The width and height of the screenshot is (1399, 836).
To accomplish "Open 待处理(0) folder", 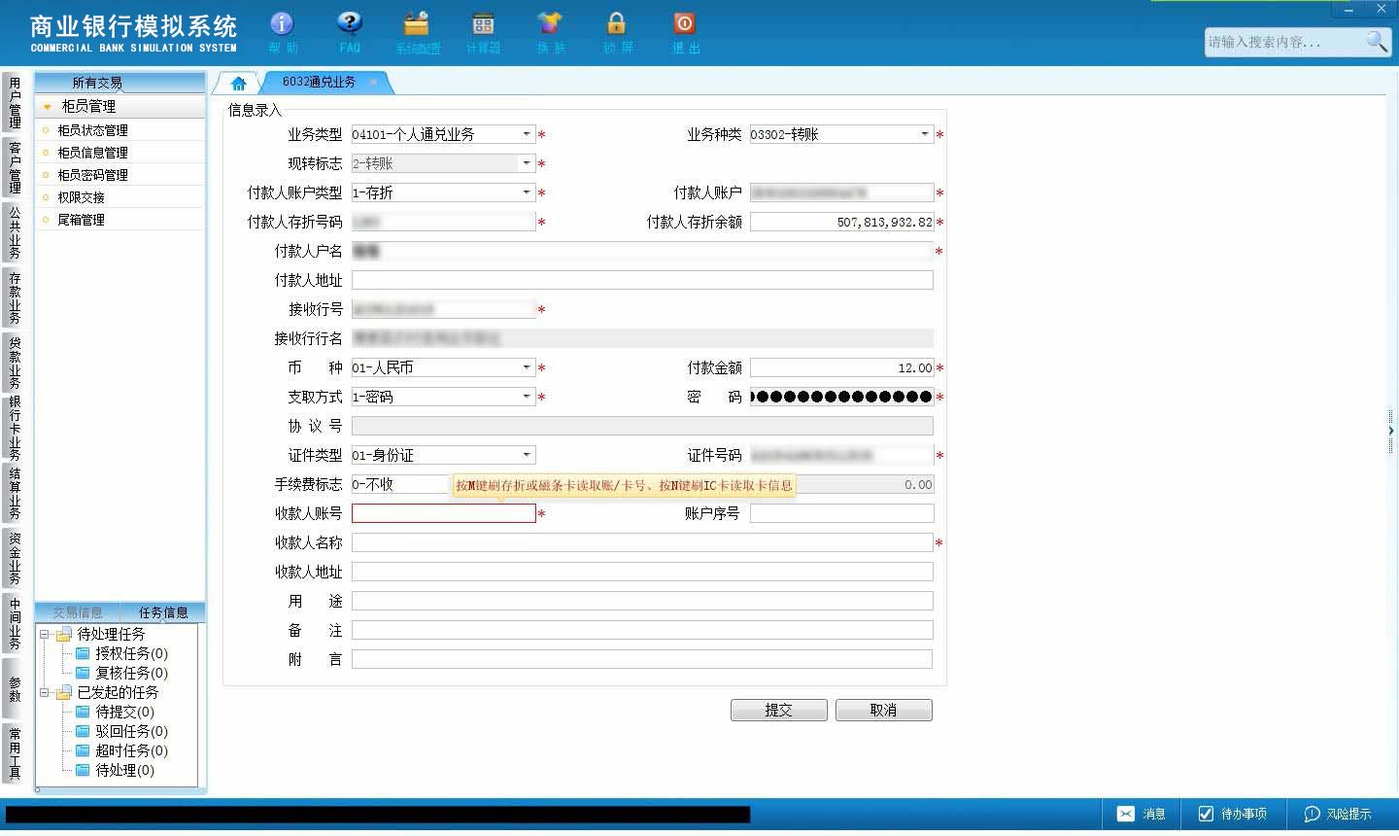I will point(115,770).
